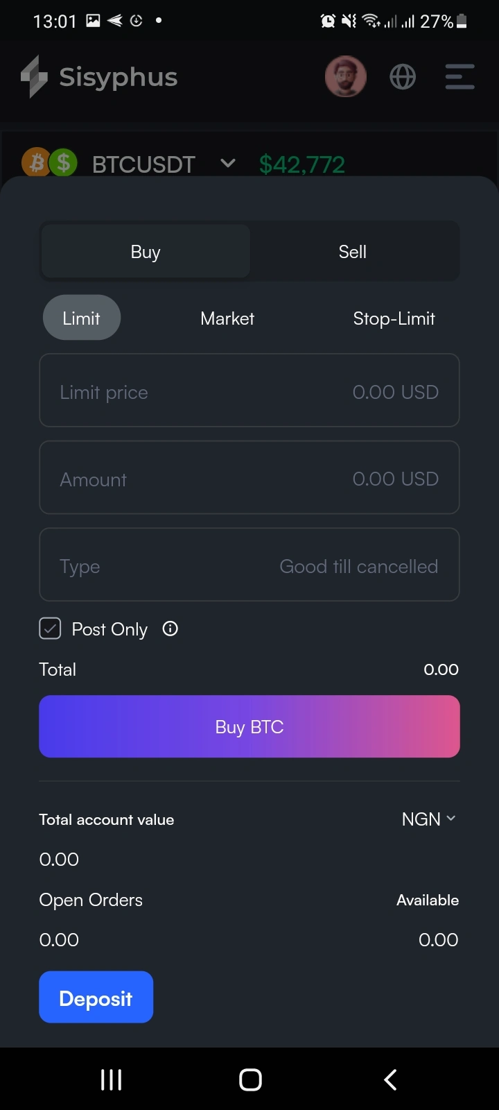Switch to the Sell tab

click(x=353, y=252)
